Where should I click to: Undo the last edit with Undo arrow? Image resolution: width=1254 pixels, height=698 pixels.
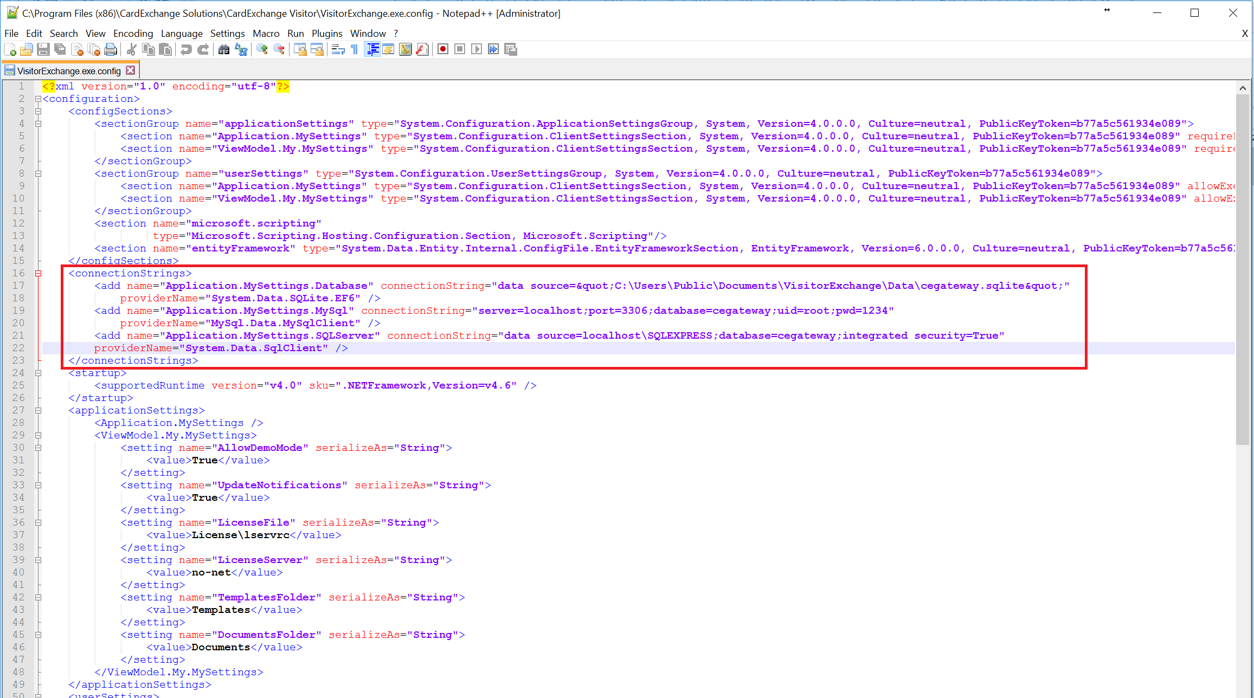coord(186,50)
